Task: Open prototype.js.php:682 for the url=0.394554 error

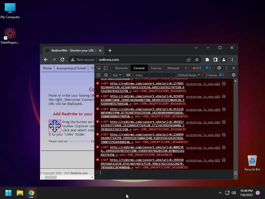Action: click(x=203, y=160)
